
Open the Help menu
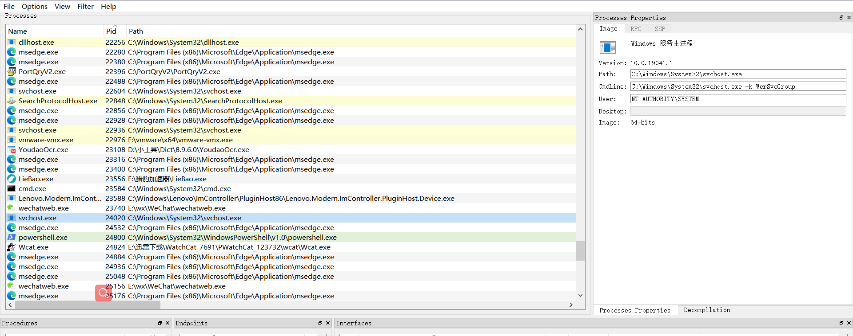click(x=108, y=6)
